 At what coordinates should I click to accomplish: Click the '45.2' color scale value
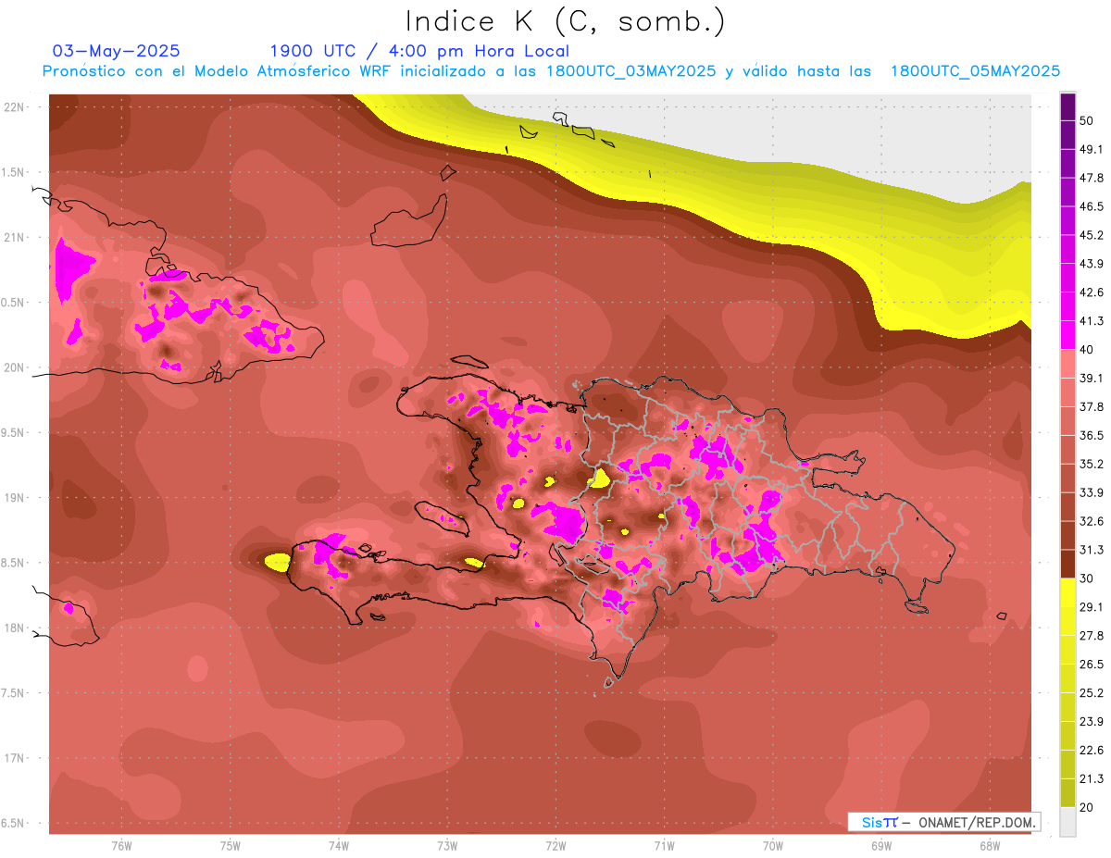coord(1092,234)
